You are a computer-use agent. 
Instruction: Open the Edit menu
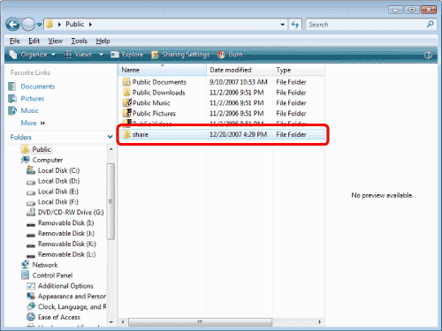click(x=34, y=41)
